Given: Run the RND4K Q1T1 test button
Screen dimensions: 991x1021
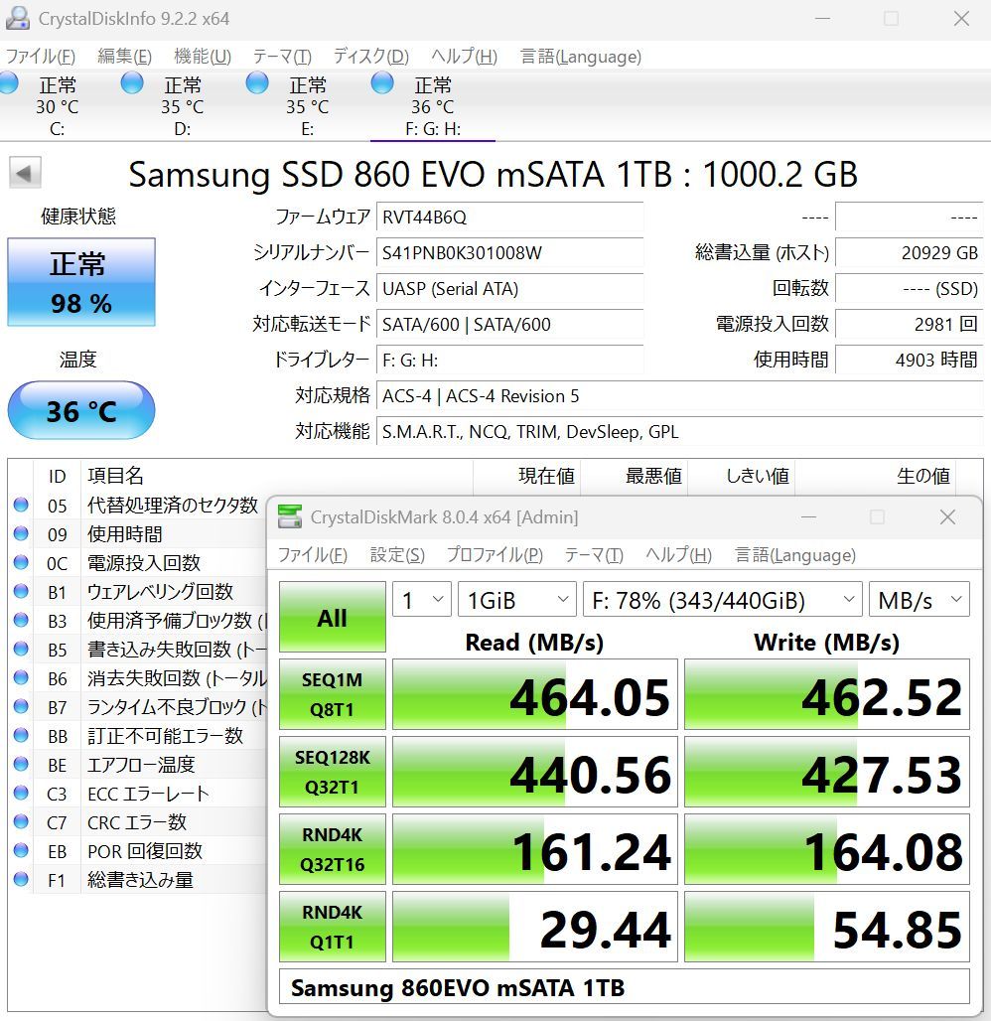Looking at the screenshot, I should tap(332, 927).
